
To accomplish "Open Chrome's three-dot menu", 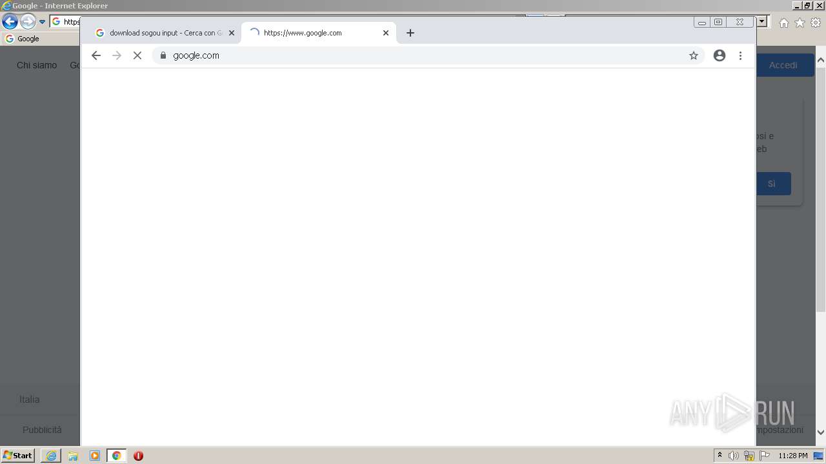I will pyautogui.click(x=740, y=55).
